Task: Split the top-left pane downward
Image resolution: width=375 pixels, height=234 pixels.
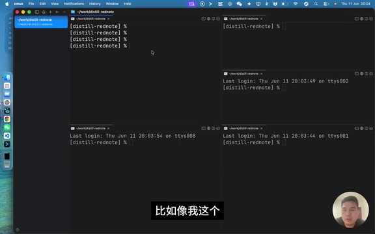Action: tap(218, 19)
